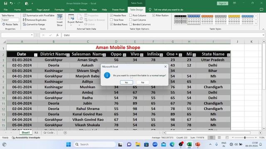Open the One + column filter dropdown
Image resolution: width=266 pixels, height=149 pixels.
pos(180,55)
